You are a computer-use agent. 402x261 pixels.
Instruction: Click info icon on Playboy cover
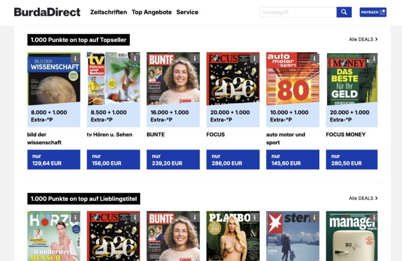pyautogui.click(x=254, y=218)
